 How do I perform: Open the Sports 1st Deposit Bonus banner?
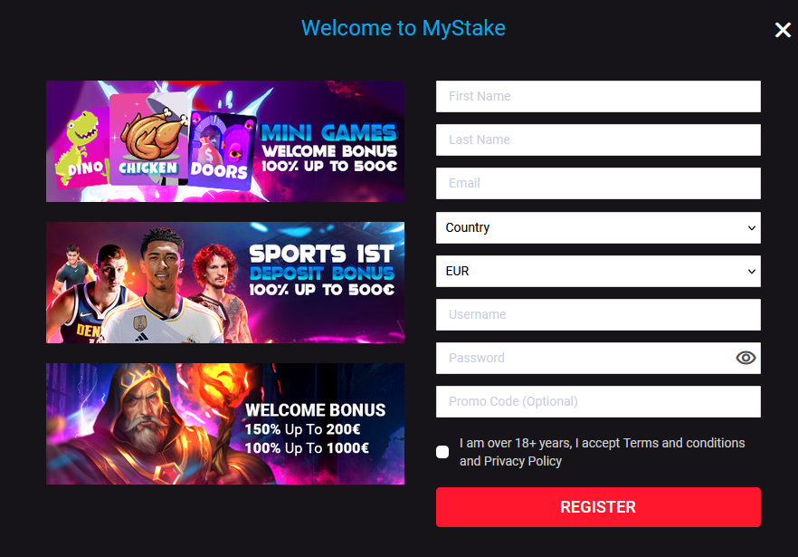(225, 283)
